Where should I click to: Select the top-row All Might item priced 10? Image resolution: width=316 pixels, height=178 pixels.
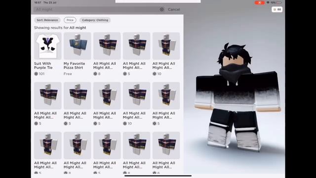(x=166, y=46)
